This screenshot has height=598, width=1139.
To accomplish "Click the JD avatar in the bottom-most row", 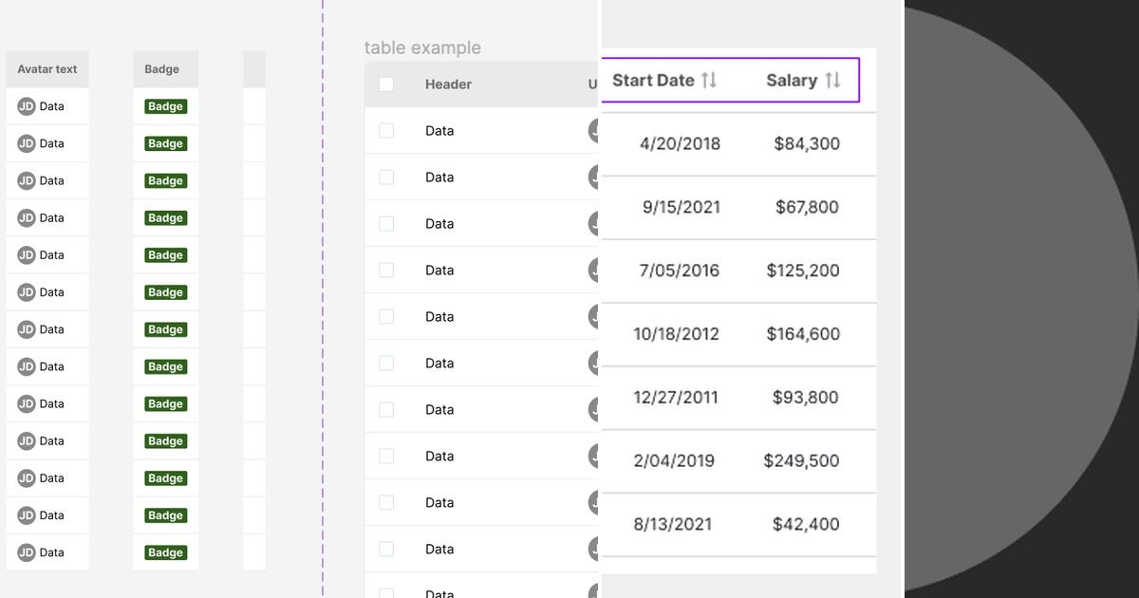I will tap(26, 551).
